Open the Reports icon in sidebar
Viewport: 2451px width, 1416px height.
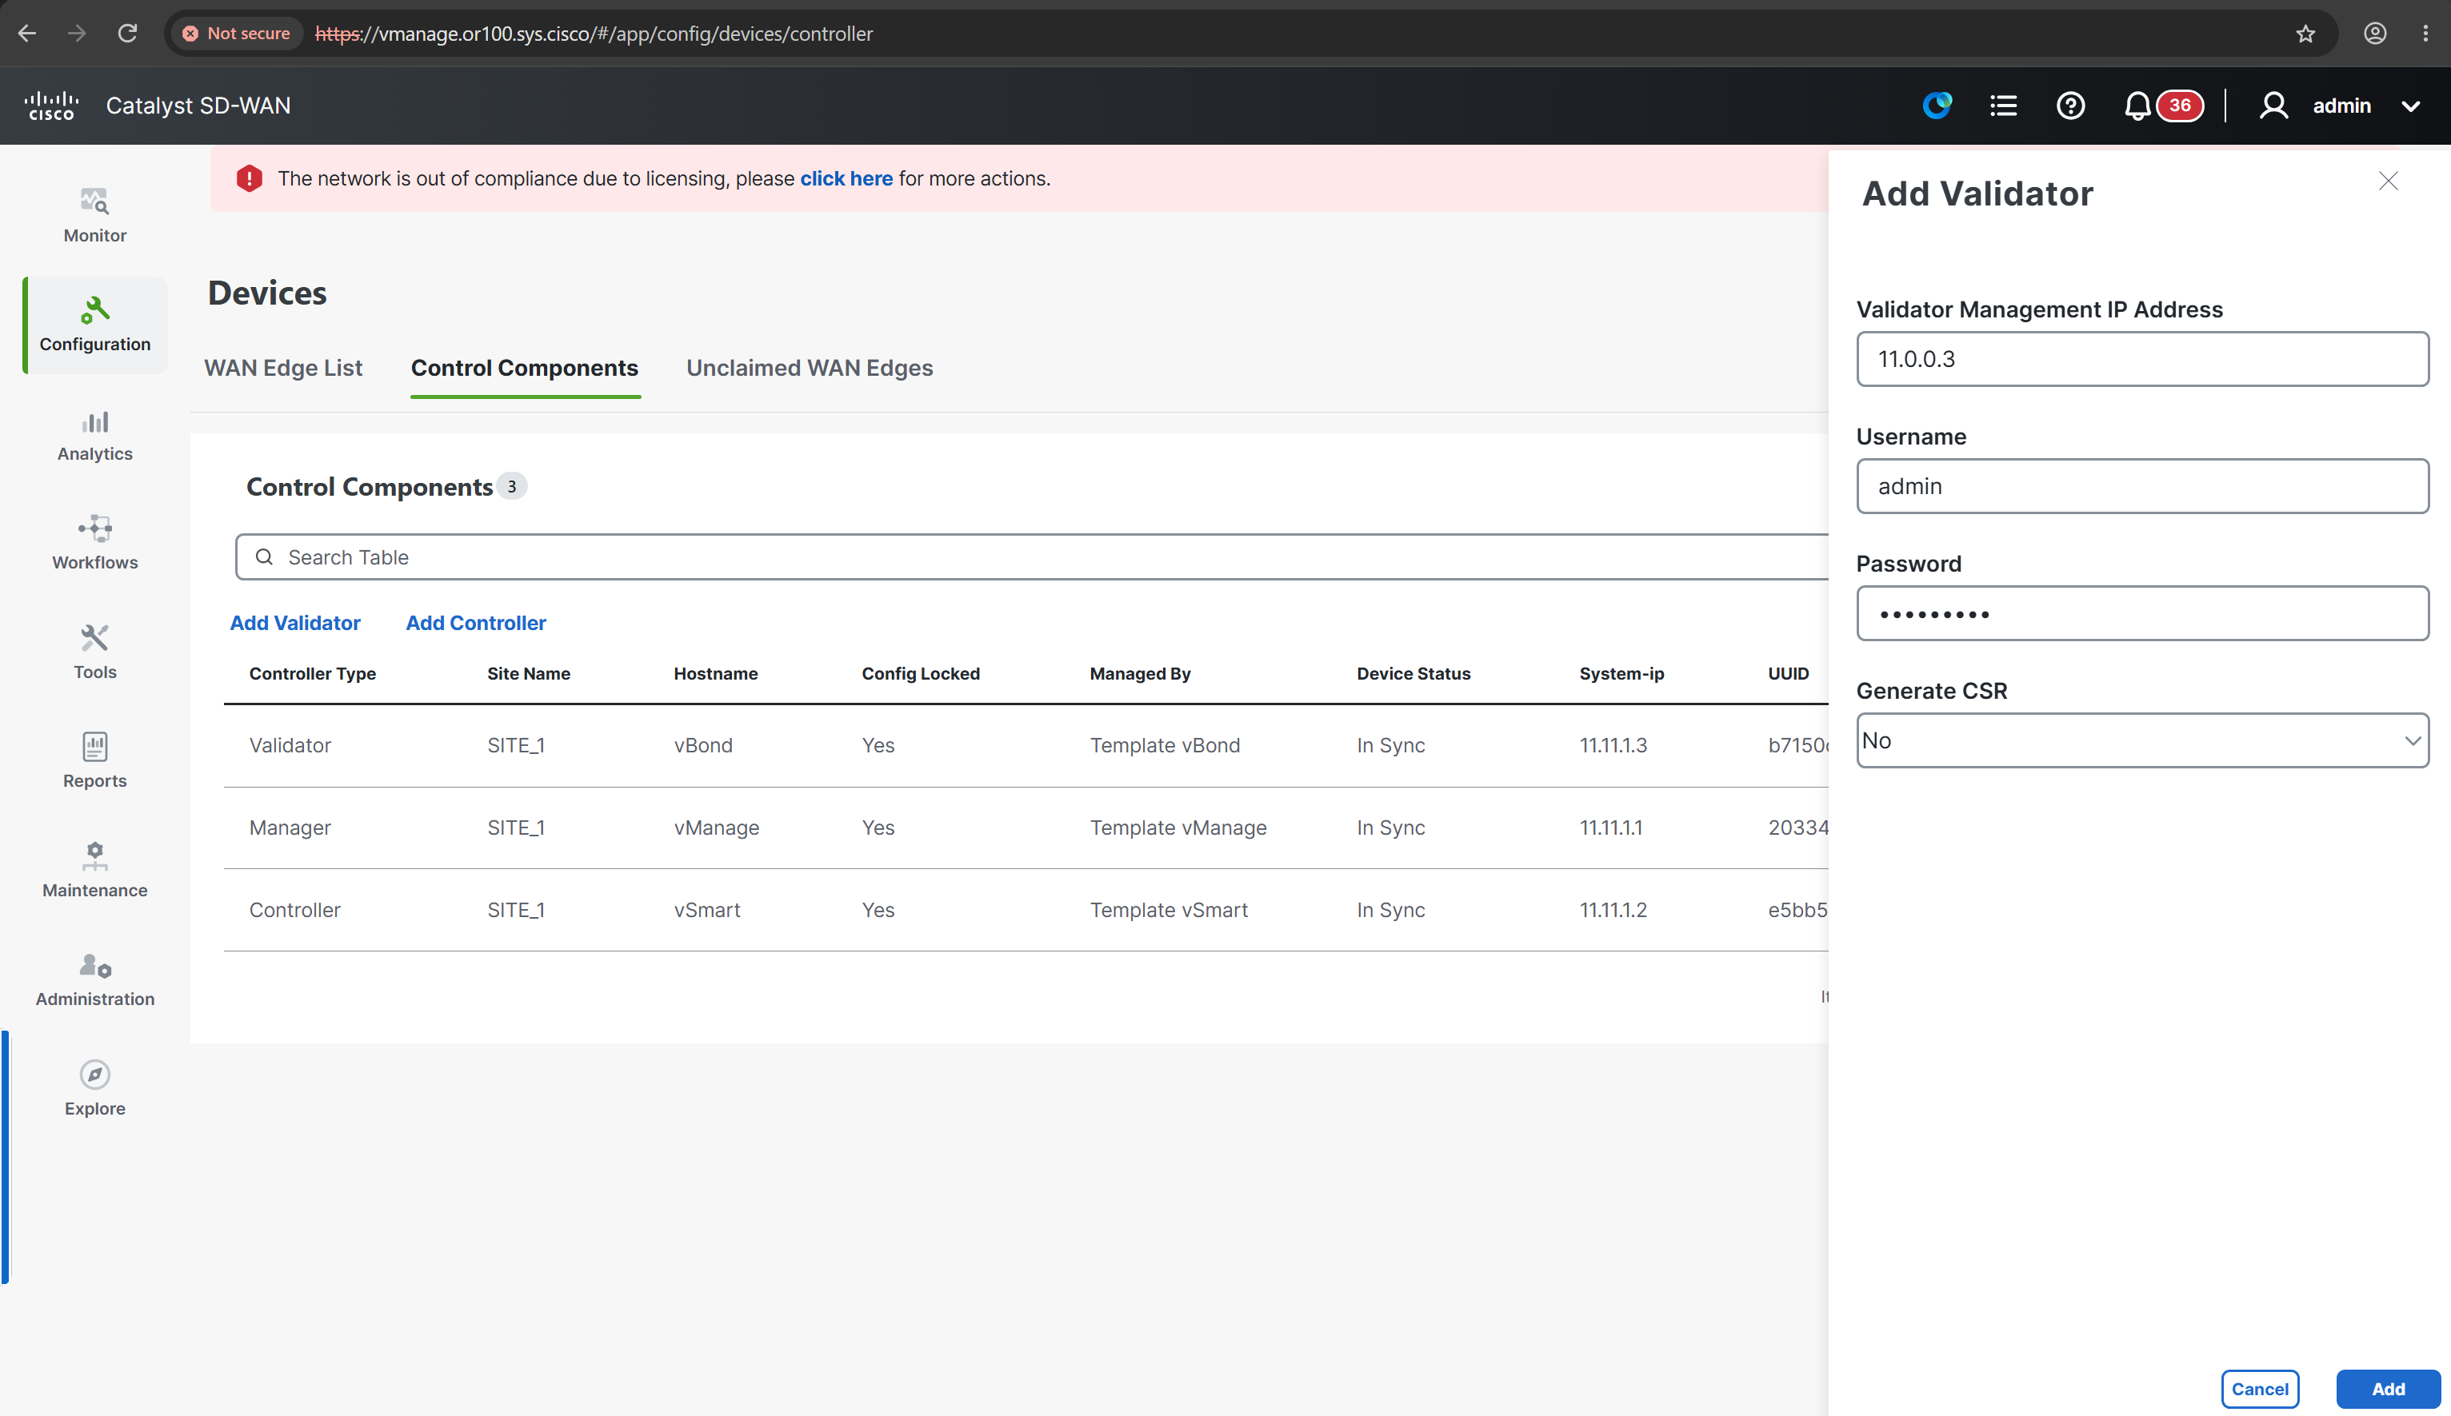click(x=94, y=747)
